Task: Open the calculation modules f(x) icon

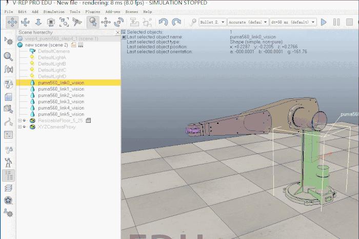Action: [8, 69]
